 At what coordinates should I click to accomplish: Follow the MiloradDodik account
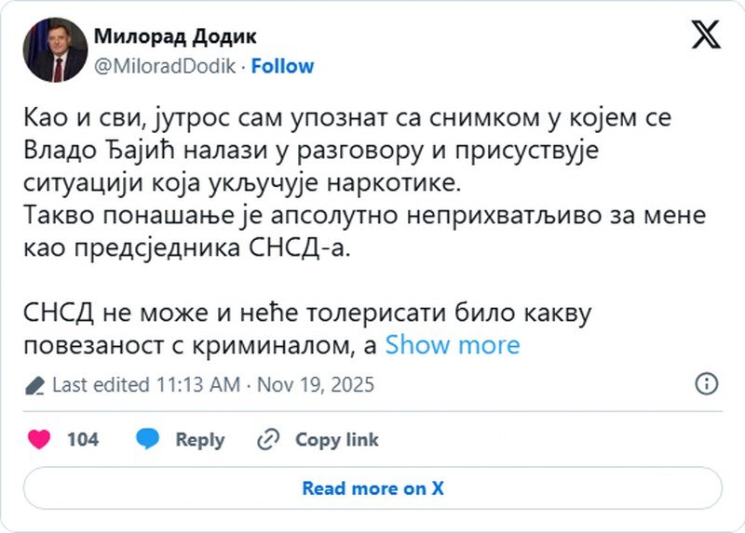pyautogui.click(x=282, y=66)
